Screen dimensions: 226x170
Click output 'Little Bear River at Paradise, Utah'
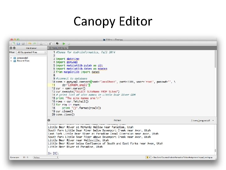pyautogui.click(x=75, y=147)
